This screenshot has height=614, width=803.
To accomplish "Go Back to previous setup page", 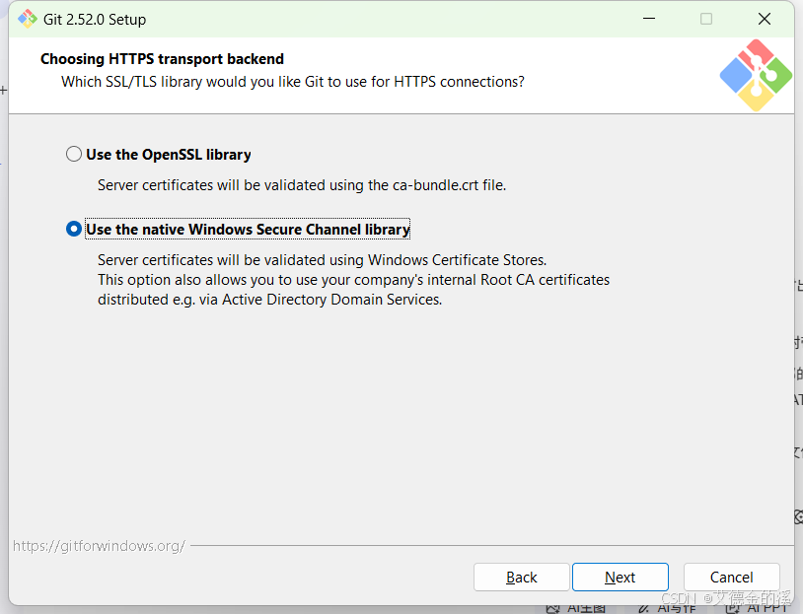I will pos(521,578).
